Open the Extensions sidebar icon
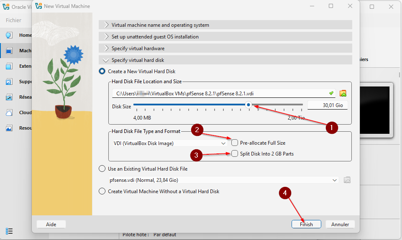The height and width of the screenshot is (240, 402). tap(9, 66)
